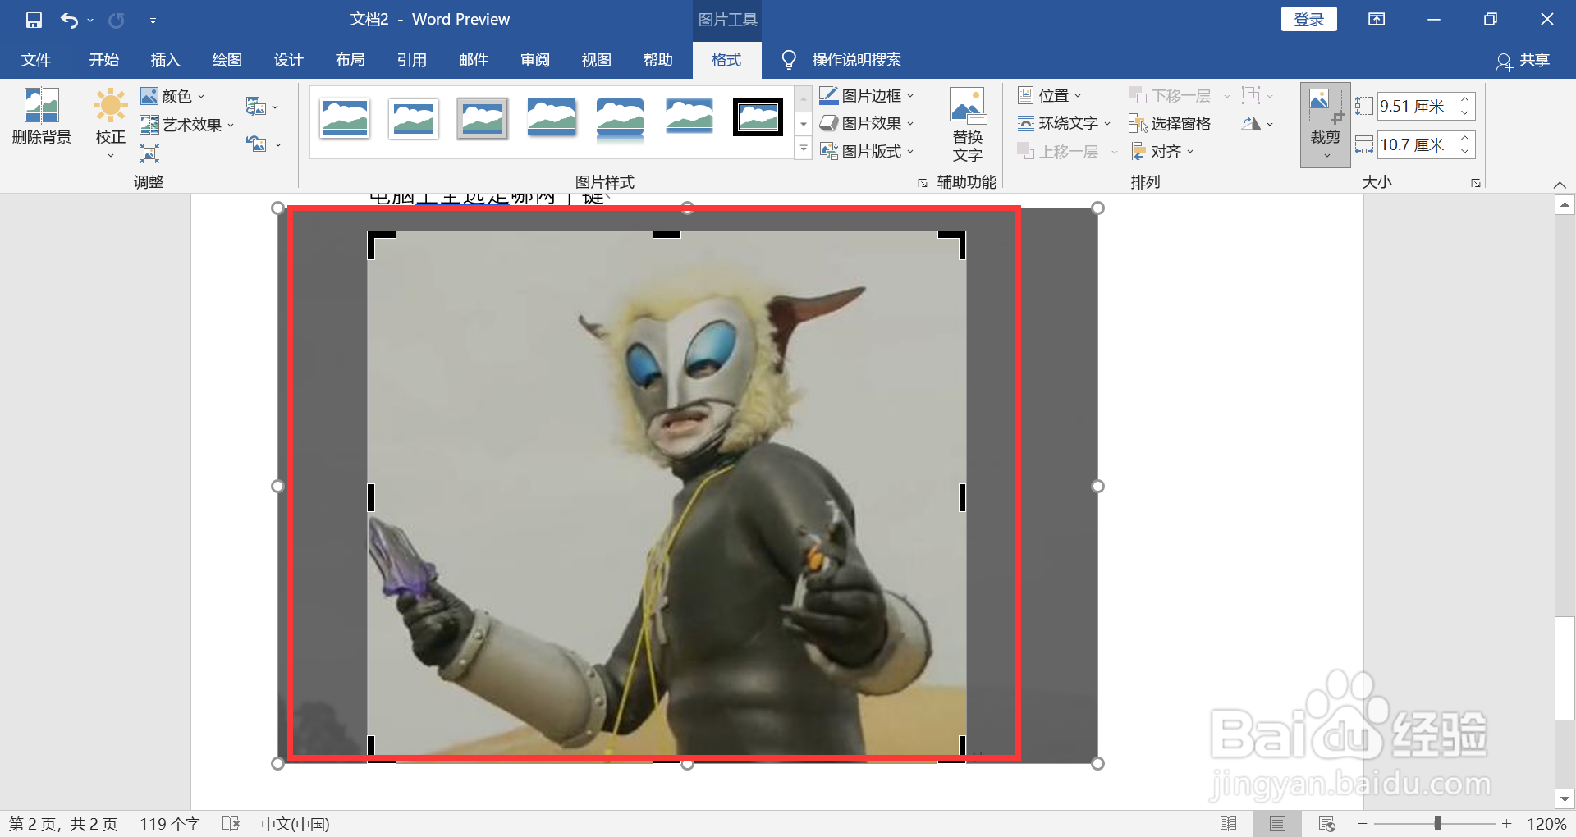Screen dimensions: 1576x837
Task: Click the 共享 share button
Action: coord(1523,60)
